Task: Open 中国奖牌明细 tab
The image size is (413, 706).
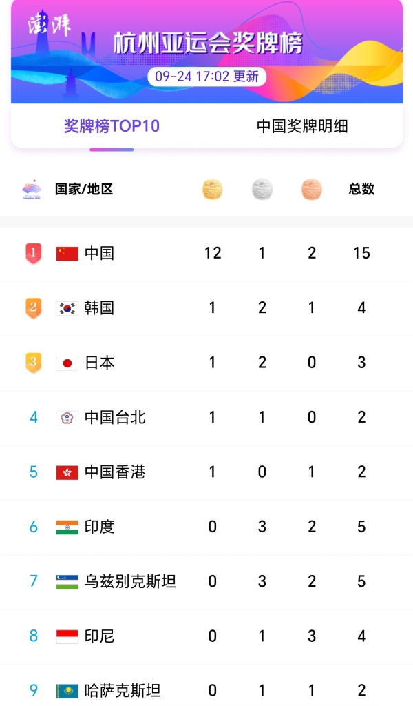Action: [302, 126]
